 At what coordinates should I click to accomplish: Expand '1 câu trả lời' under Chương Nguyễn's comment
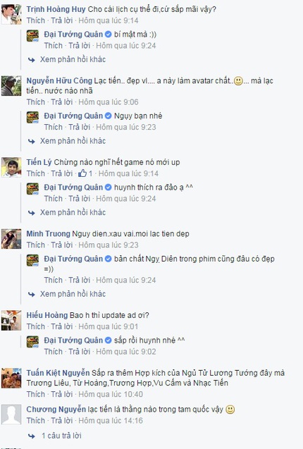61,436
